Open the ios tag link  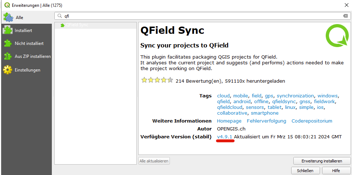pyautogui.click(x=320, y=107)
